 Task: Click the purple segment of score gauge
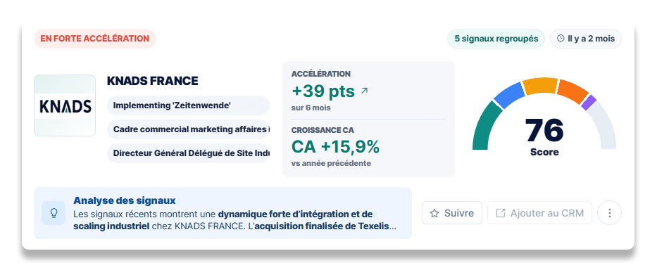pos(589,103)
